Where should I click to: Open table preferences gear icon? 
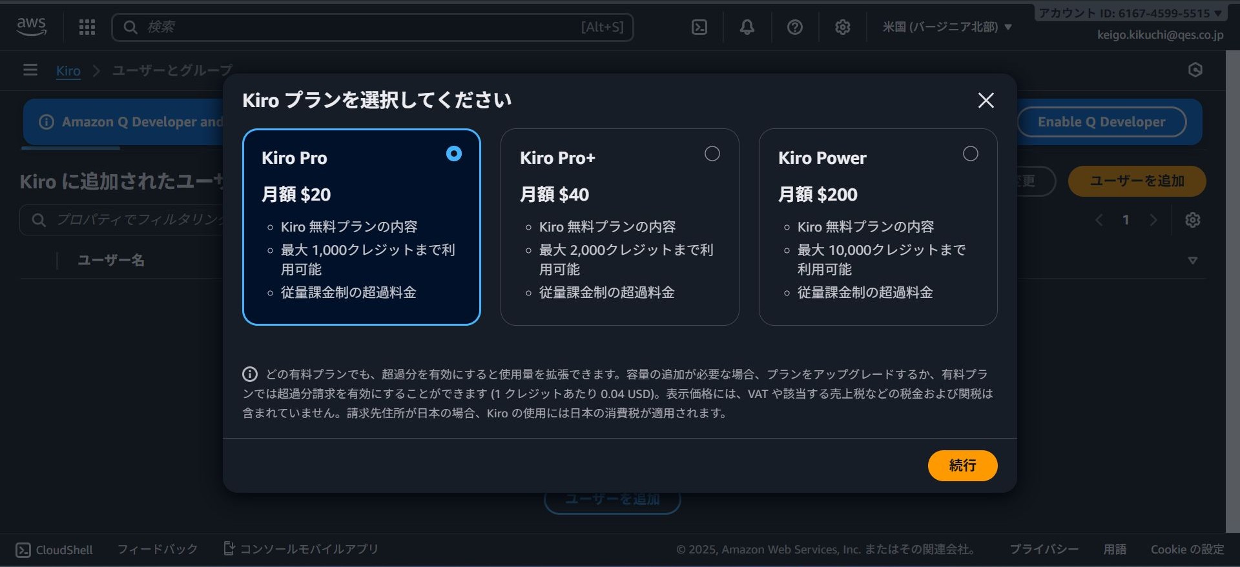1192,220
